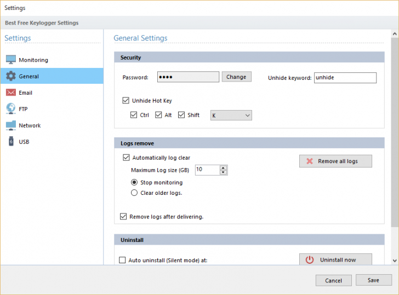The height and width of the screenshot is (295, 399).
Task: Click the Unhide keyword text field
Action: pos(345,78)
